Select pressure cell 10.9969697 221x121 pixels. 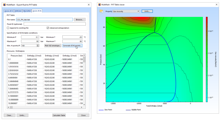click(16, 103)
